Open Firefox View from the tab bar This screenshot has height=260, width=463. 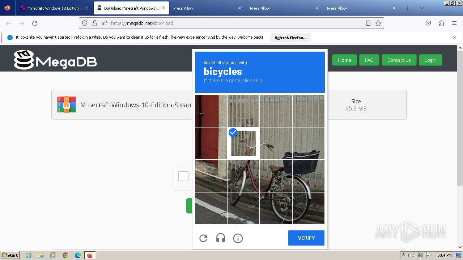(7, 8)
